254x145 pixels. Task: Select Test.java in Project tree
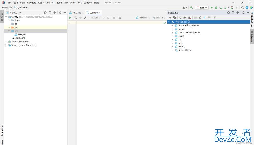pyautogui.click(x=22, y=34)
